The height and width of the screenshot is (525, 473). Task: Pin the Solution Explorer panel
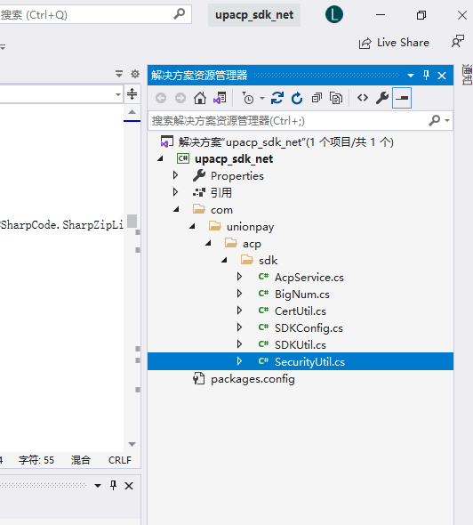click(x=426, y=75)
